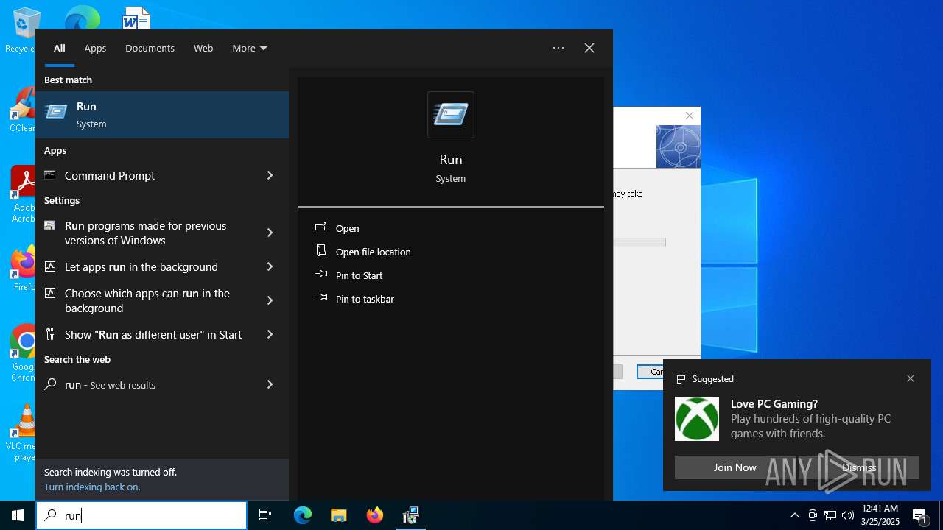Image resolution: width=943 pixels, height=530 pixels.
Task: Close the installer dialog behind search
Action: point(690,116)
